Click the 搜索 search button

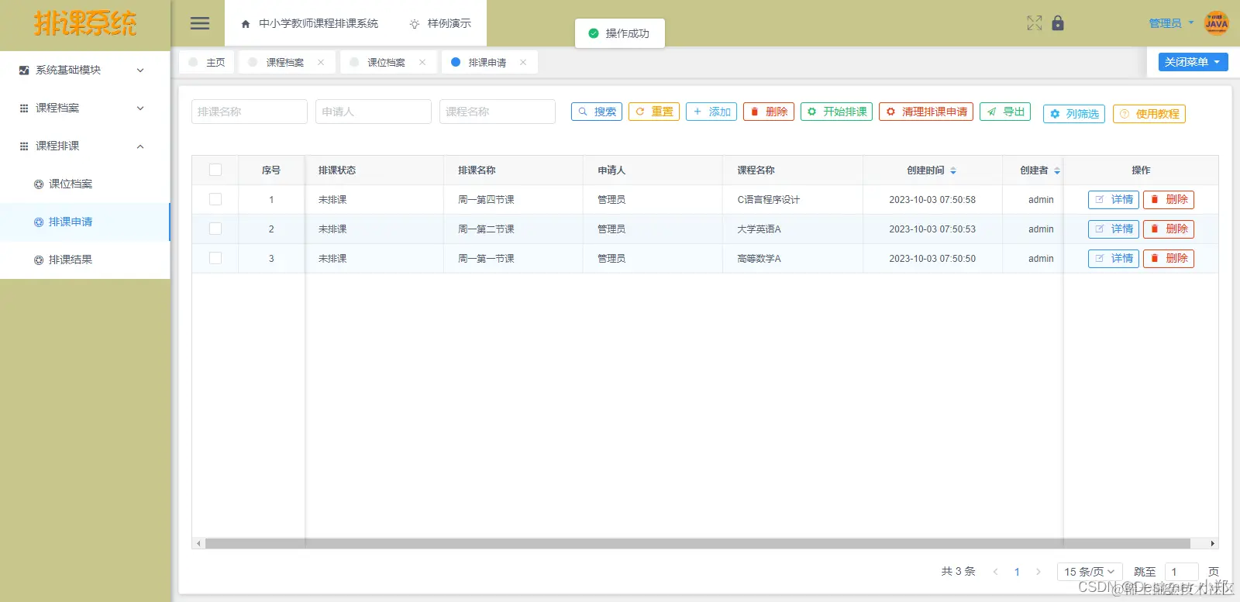click(597, 112)
